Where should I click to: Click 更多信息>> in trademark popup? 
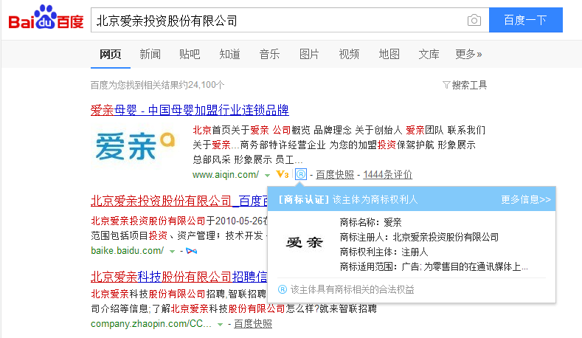[526, 200]
